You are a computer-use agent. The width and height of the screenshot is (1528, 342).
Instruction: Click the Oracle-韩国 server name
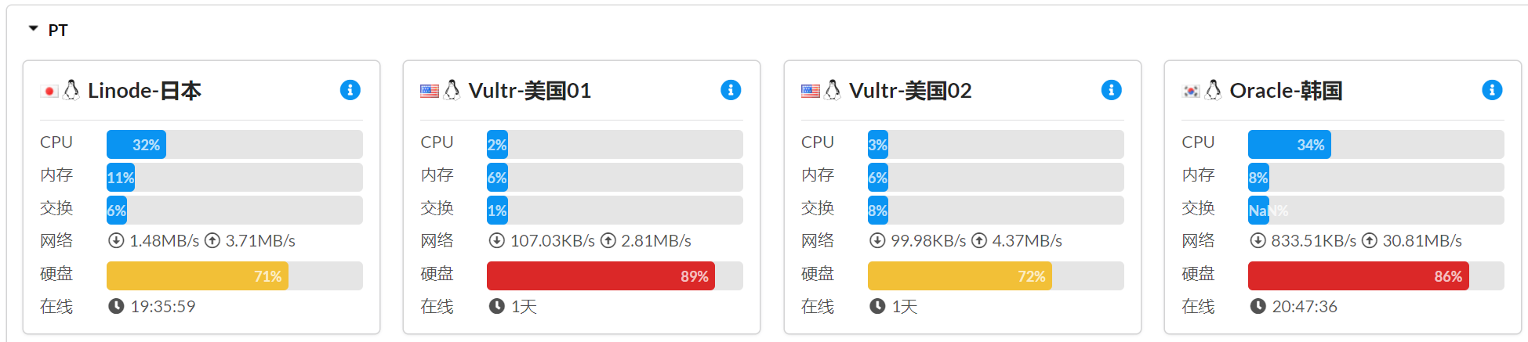[x=1286, y=91]
